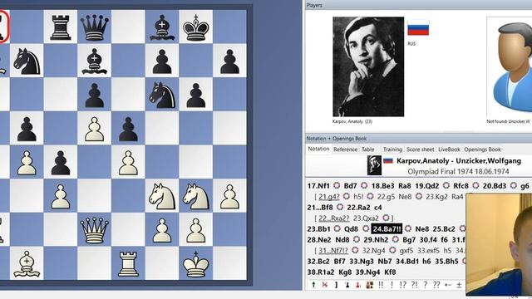532x299 pixels.
Task: Jump to move 30.f4
Action: point(429,240)
